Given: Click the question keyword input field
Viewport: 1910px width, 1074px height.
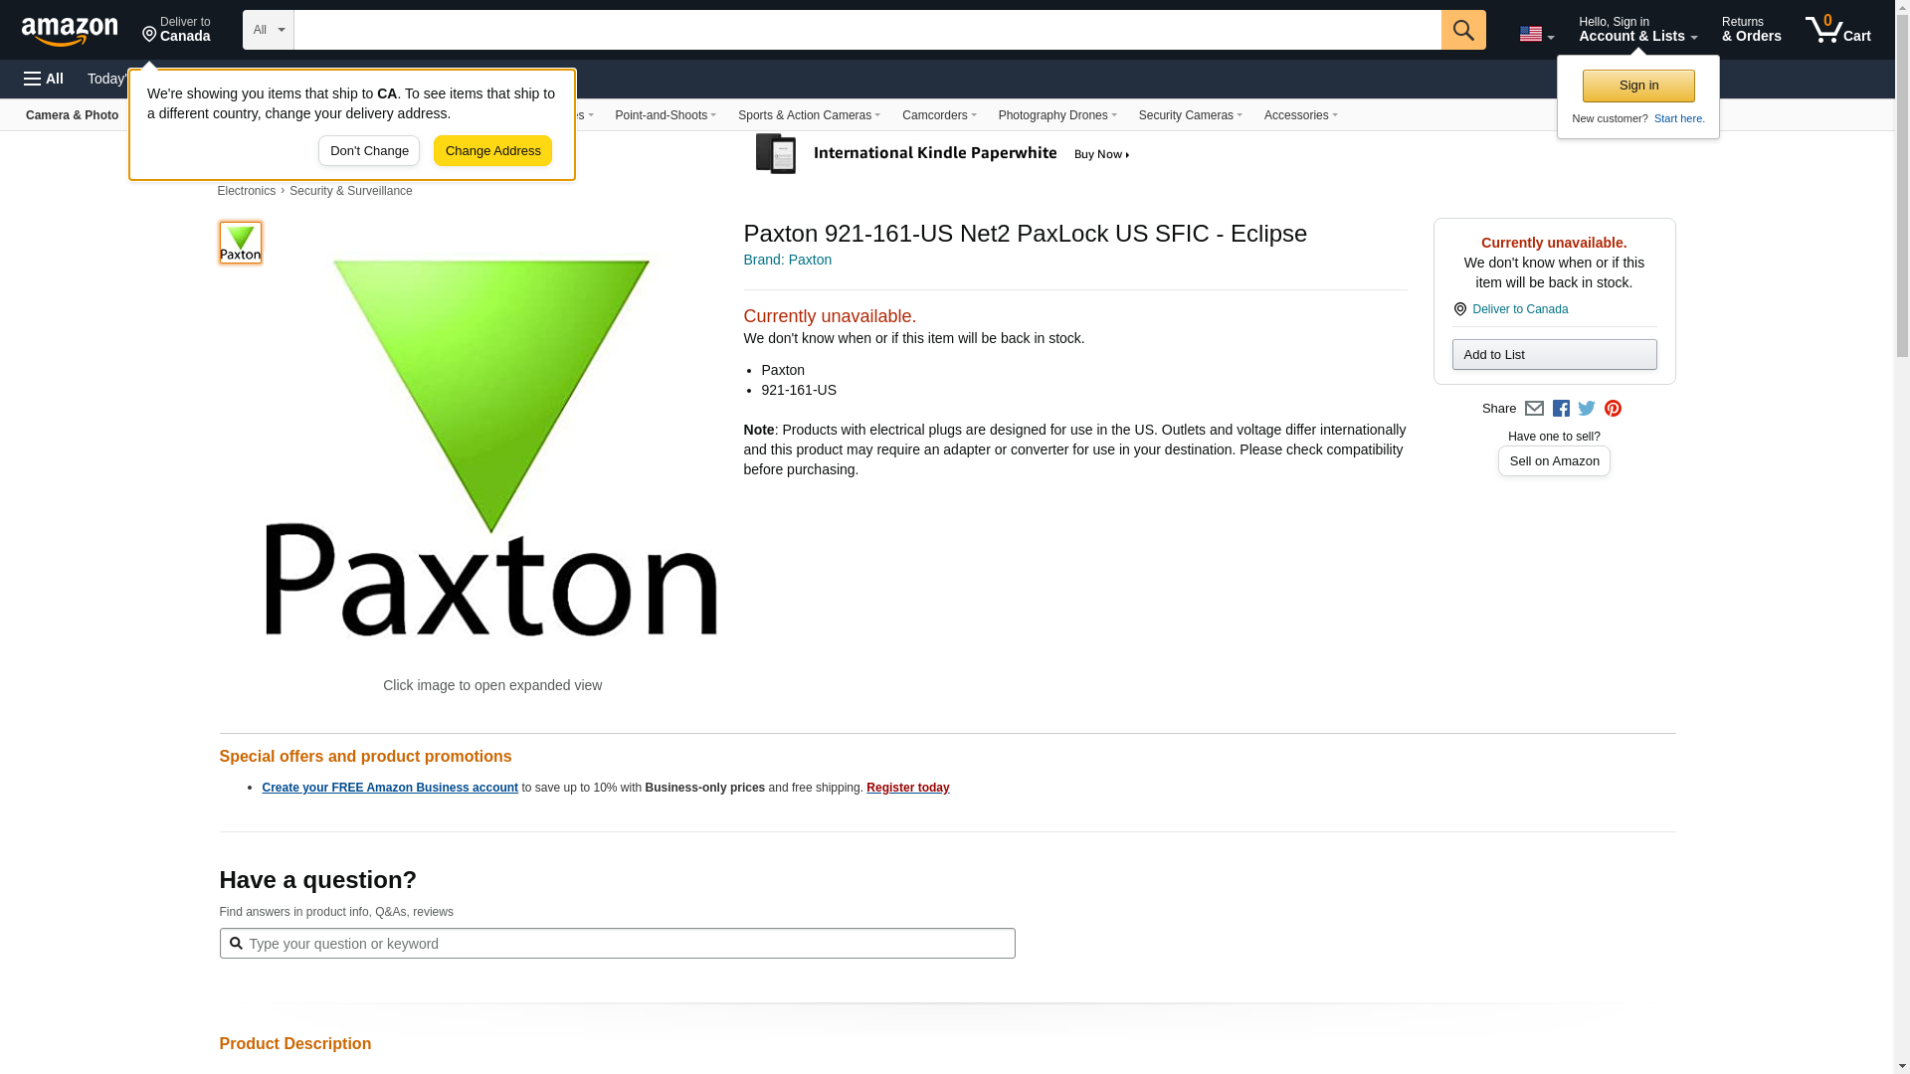Looking at the screenshot, I should pyautogui.click(x=617, y=944).
